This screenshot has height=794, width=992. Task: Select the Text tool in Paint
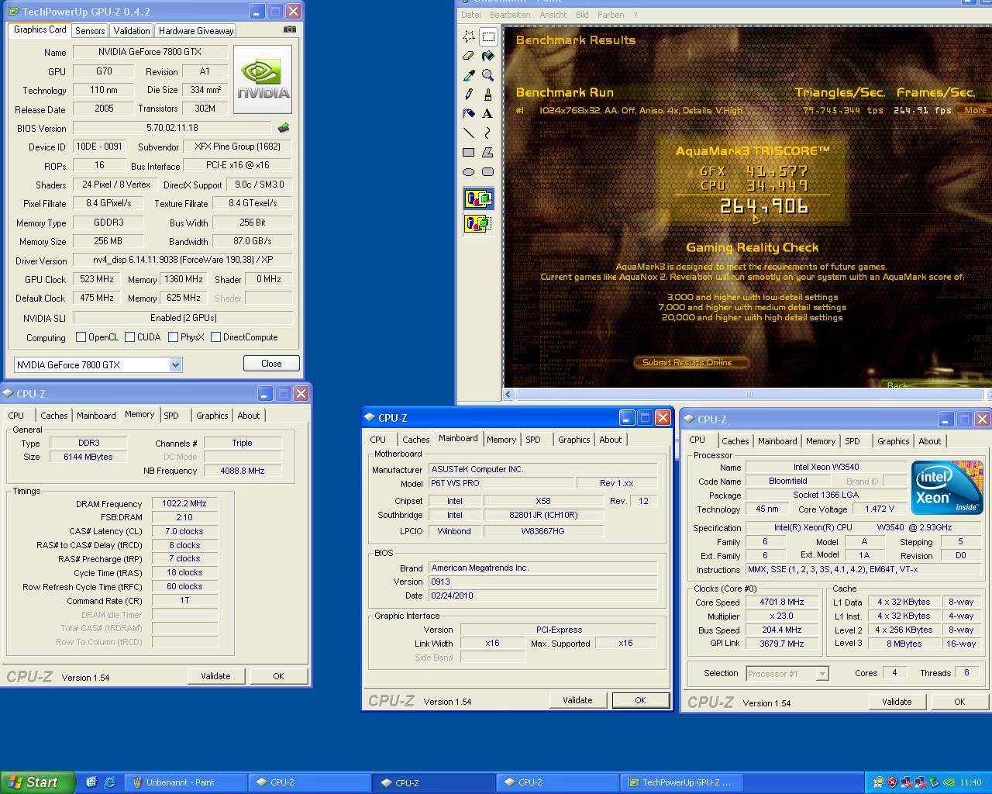488,114
